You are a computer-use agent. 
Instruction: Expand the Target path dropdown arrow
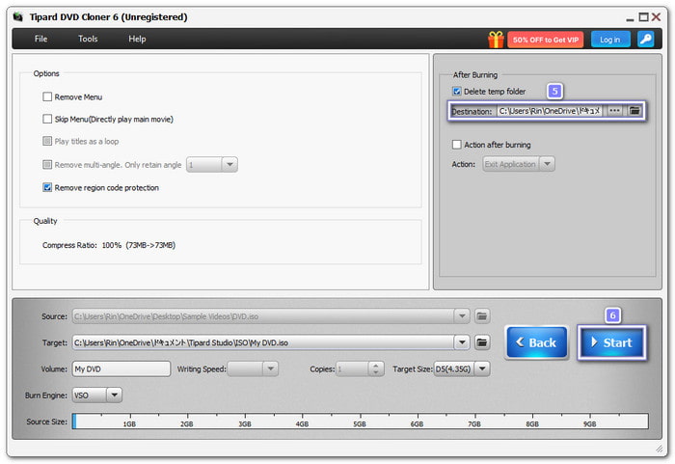pos(462,342)
